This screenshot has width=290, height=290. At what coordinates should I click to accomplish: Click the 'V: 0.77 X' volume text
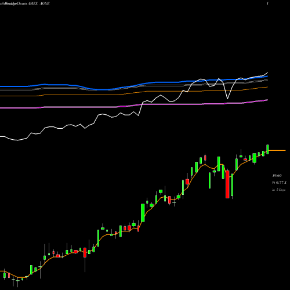279,183
